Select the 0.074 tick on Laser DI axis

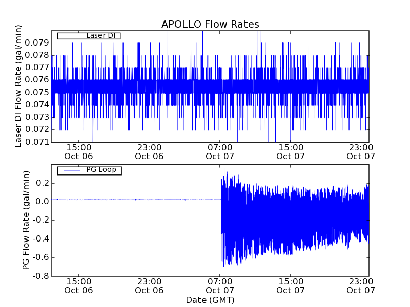tap(37, 105)
